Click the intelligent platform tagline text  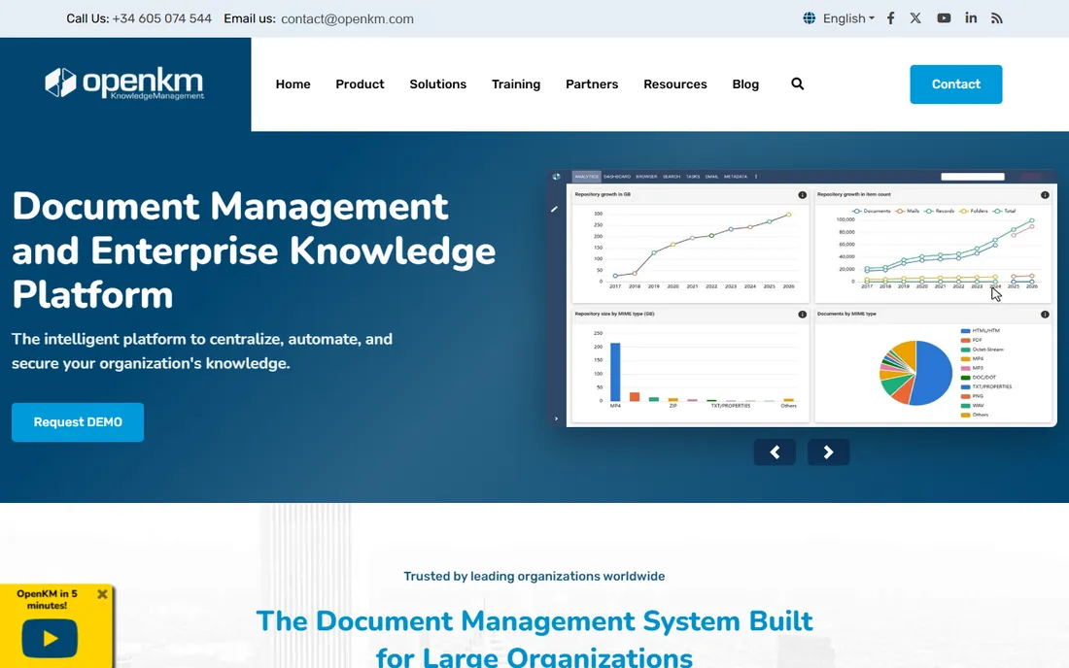tap(202, 351)
